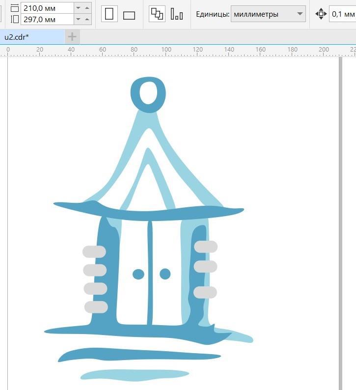
Task: Open the Единицы units dropdown
Action: [x=268, y=14]
